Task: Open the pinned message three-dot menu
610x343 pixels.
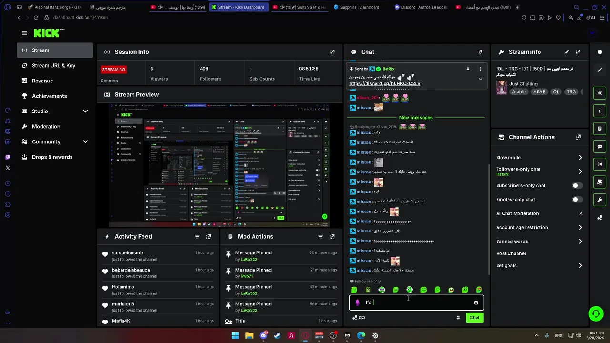Action: (x=480, y=69)
